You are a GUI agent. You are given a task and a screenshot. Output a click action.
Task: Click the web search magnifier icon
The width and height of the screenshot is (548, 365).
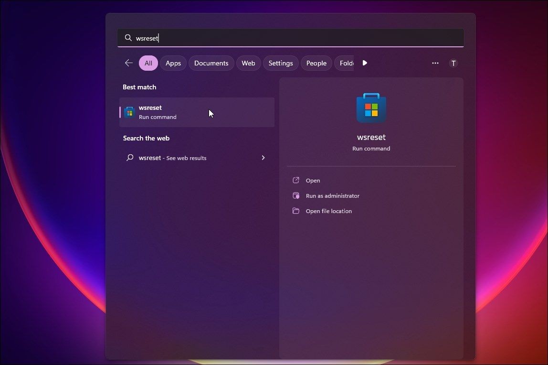(x=130, y=158)
